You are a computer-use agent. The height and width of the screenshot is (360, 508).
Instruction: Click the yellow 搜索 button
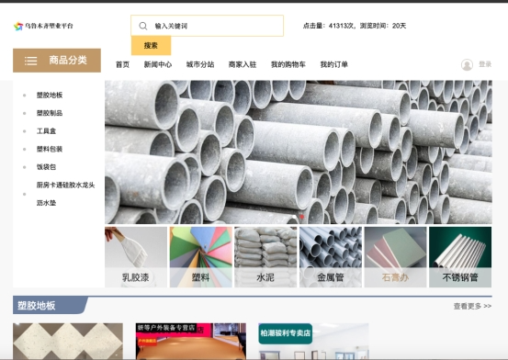coord(151,46)
